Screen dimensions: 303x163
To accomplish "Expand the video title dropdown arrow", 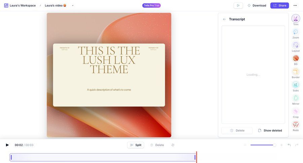I will point(73,6).
